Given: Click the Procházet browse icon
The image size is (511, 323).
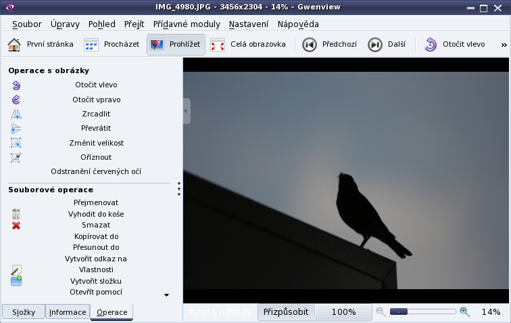Looking at the screenshot, I should [91, 45].
